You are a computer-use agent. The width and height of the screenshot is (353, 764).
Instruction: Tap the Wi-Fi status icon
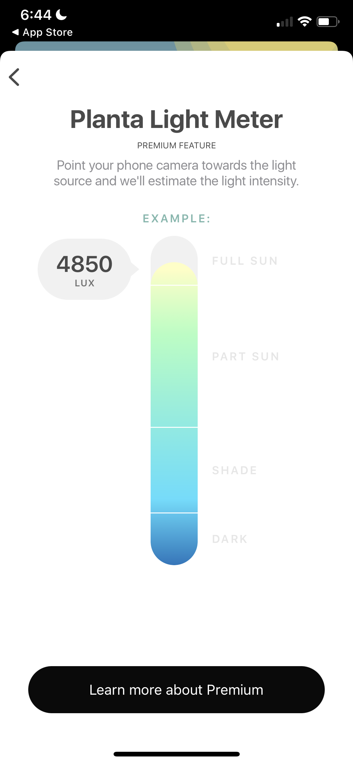pyautogui.click(x=304, y=22)
